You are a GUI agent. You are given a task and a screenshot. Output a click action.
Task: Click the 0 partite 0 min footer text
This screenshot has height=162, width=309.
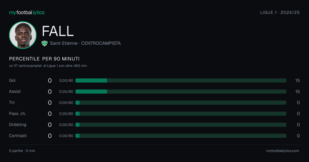point(22,151)
